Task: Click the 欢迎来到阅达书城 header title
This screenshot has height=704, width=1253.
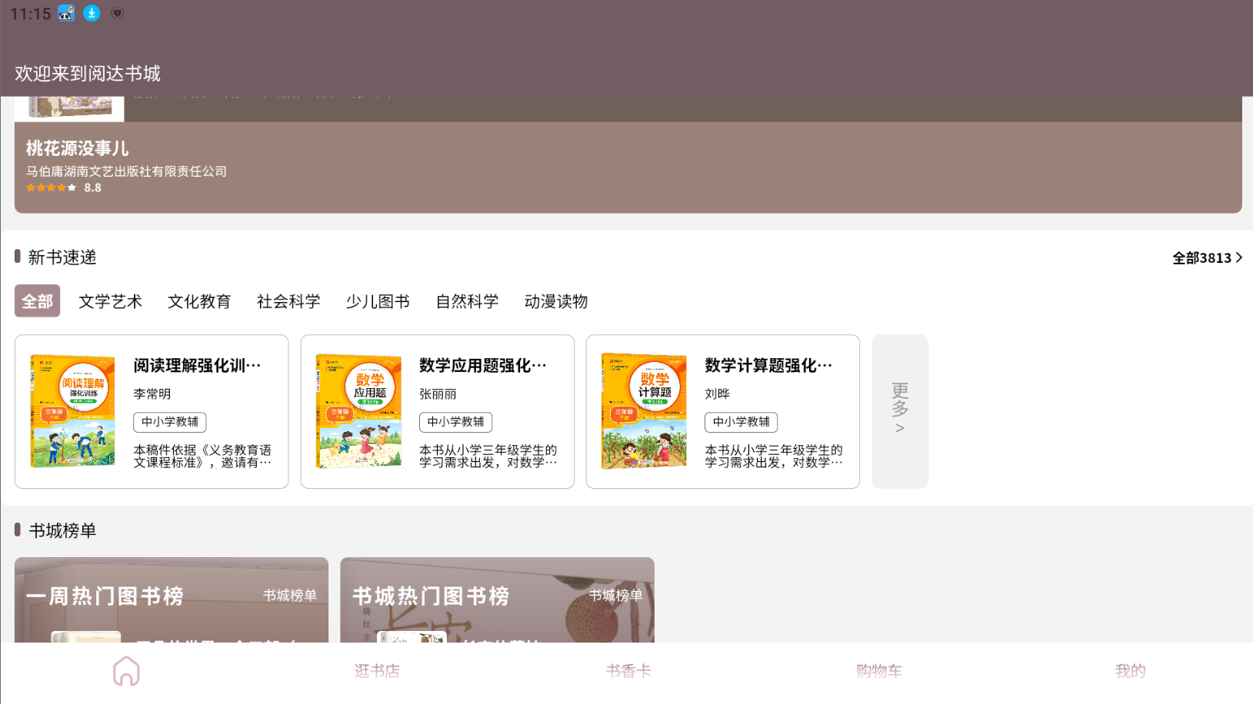Action: (88, 74)
